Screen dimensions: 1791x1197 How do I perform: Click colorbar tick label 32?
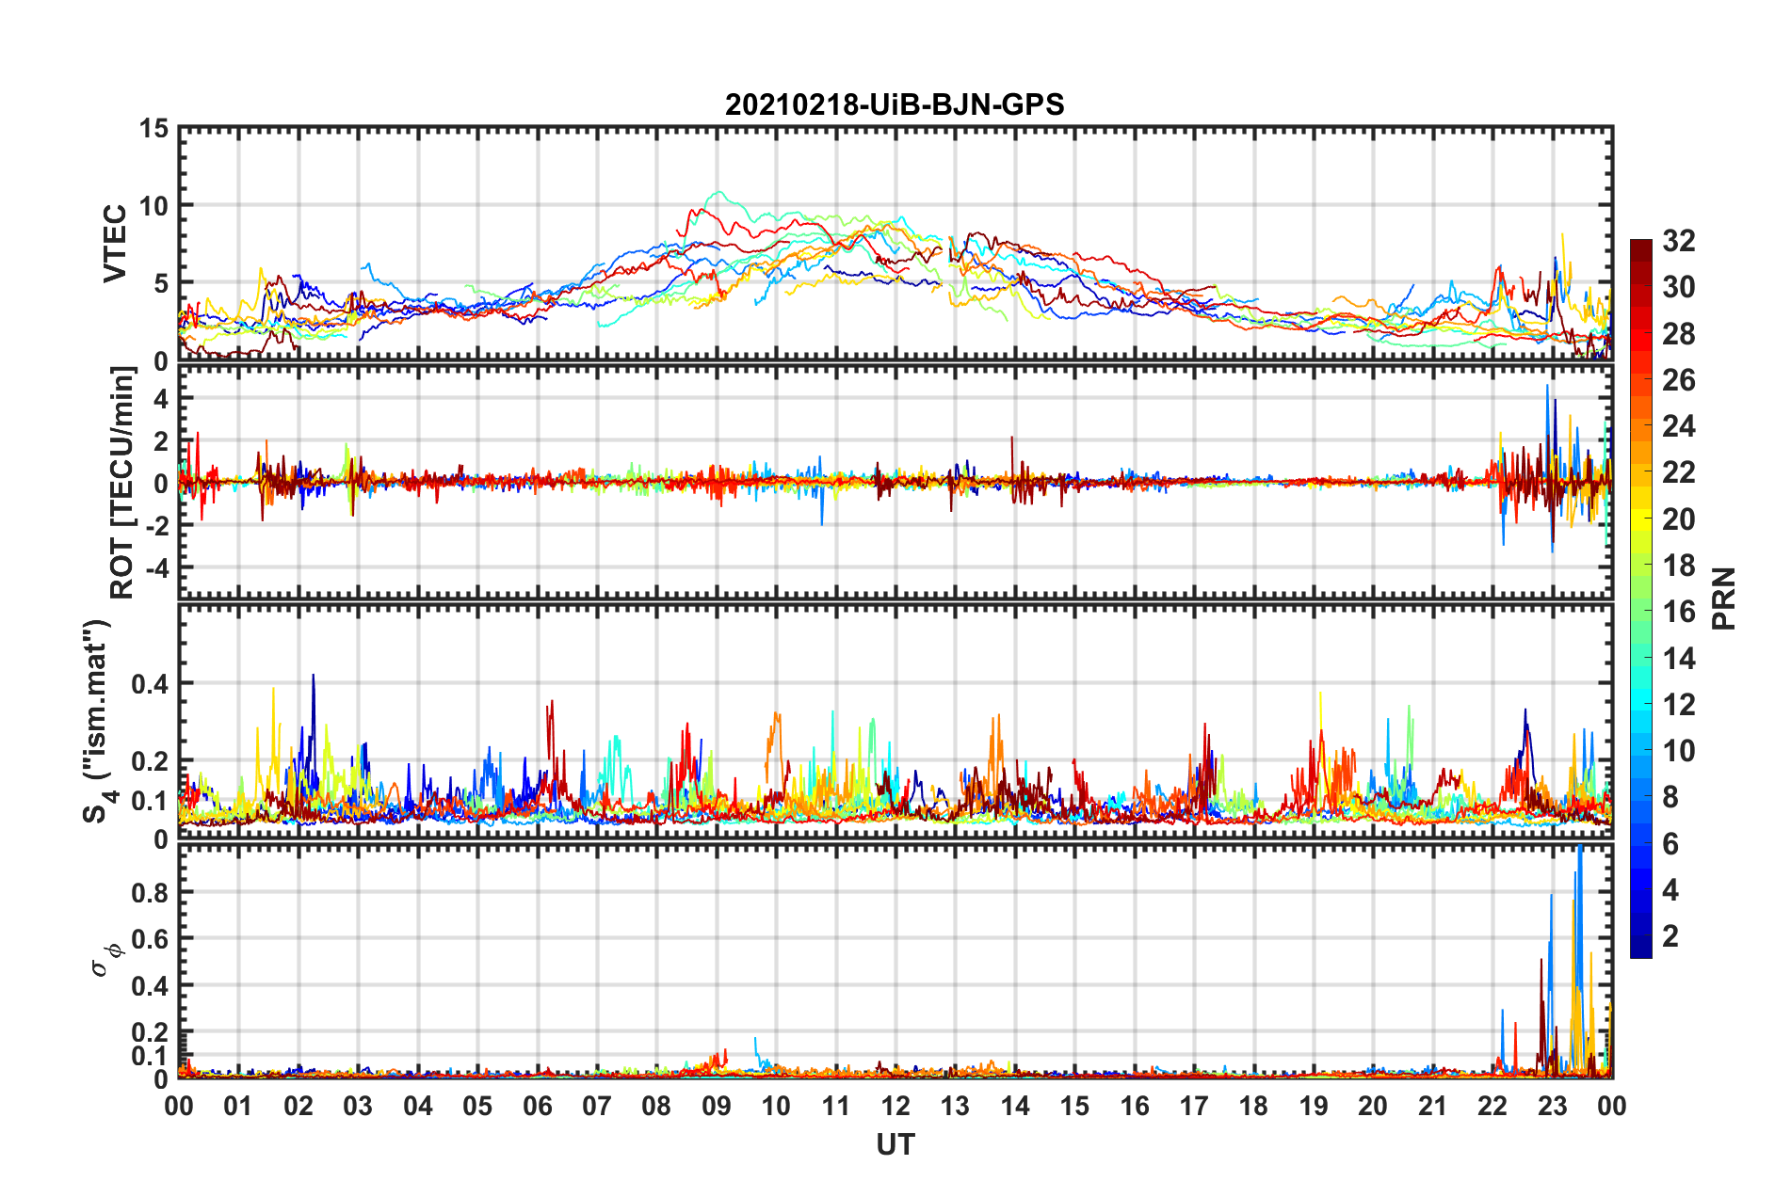tap(1679, 241)
